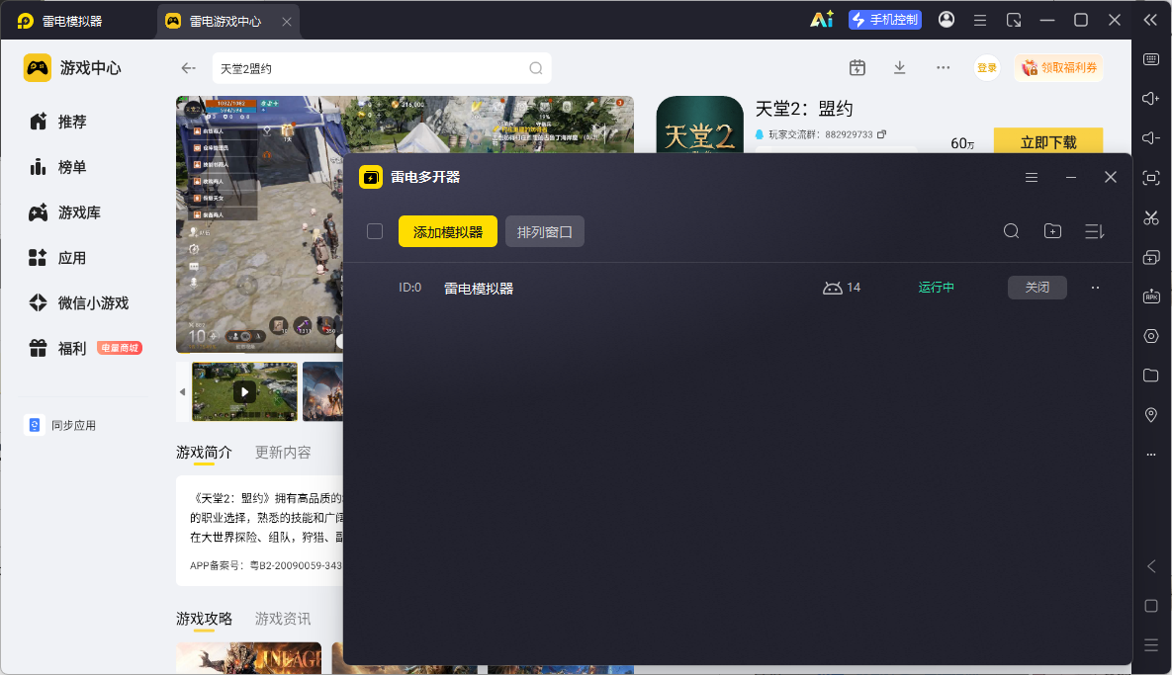Click the 排列窗口 arrange windows button
The height and width of the screenshot is (675, 1172).
tap(544, 231)
